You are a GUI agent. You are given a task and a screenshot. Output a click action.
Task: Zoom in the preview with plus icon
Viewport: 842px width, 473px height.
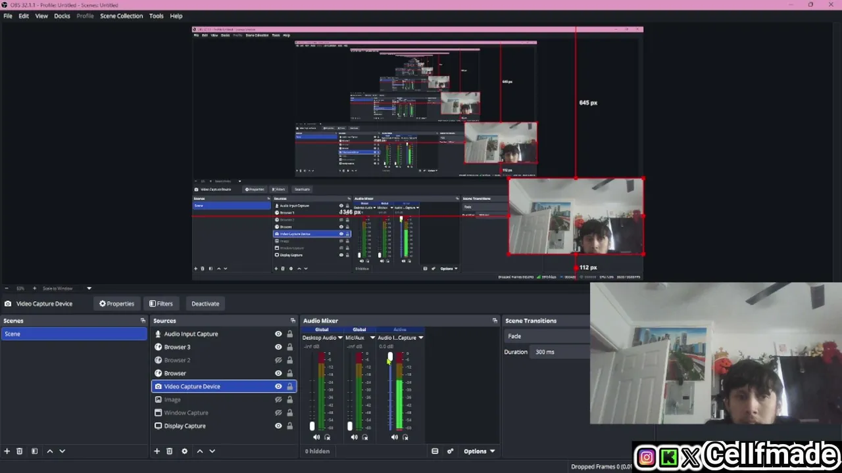(34, 288)
